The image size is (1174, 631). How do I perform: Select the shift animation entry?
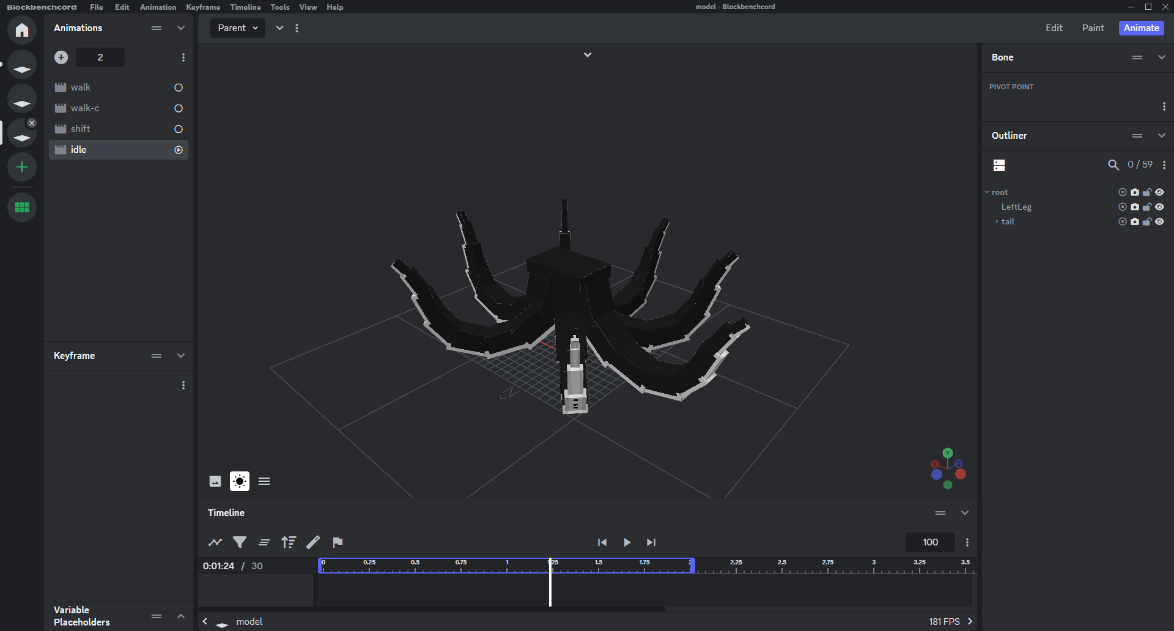[81, 129]
